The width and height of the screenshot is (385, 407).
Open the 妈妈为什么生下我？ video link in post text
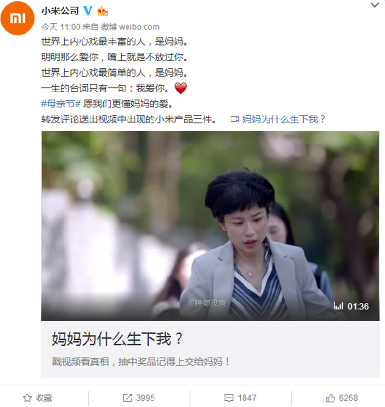(283, 119)
